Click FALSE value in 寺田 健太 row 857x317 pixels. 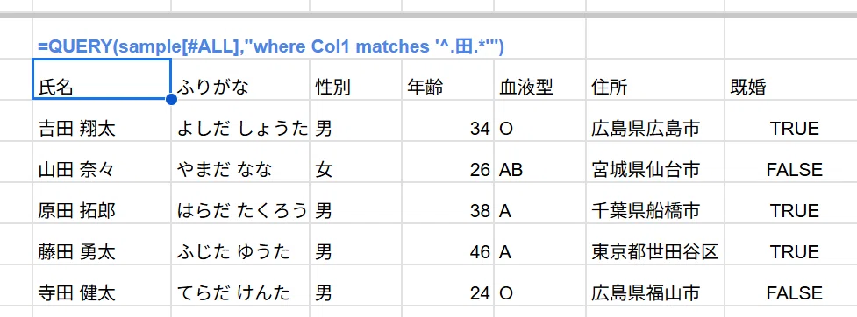[x=794, y=293]
